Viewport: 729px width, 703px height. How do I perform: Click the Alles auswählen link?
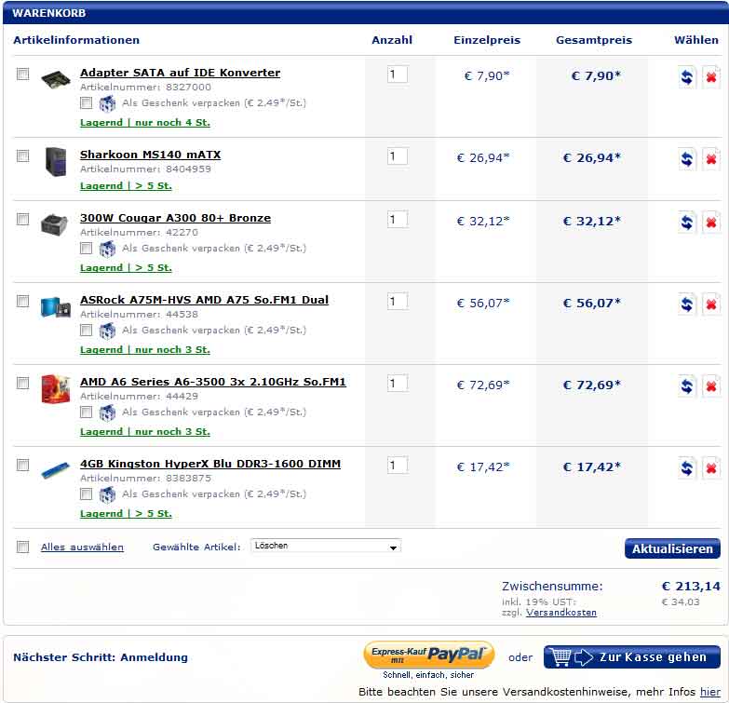tap(82, 548)
